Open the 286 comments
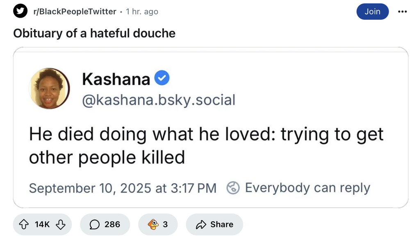This screenshot has height=236, width=410. pos(105,224)
